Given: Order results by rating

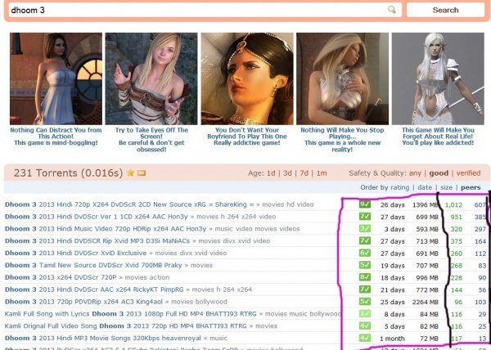Looking at the screenshot, I should 400,187.
